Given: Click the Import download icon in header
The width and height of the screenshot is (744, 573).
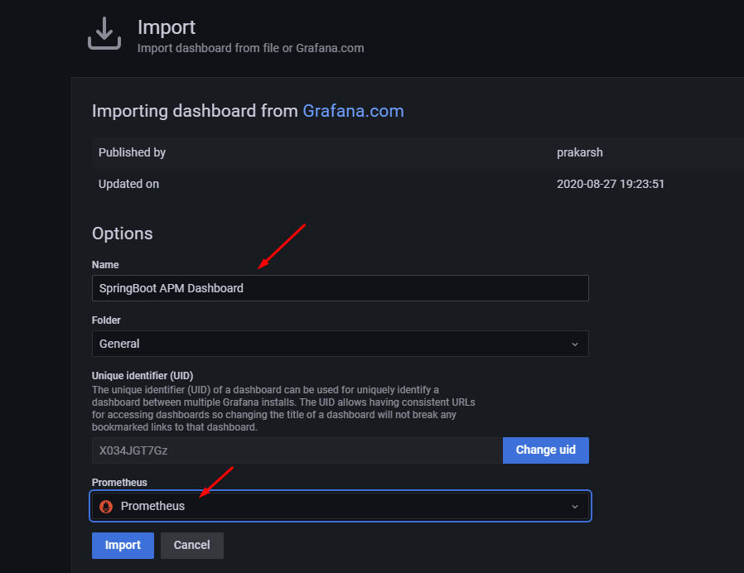Looking at the screenshot, I should point(104,33).
